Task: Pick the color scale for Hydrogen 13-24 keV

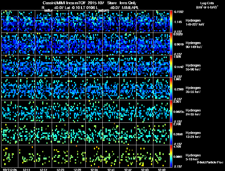Action: click(x=172, y=134)
